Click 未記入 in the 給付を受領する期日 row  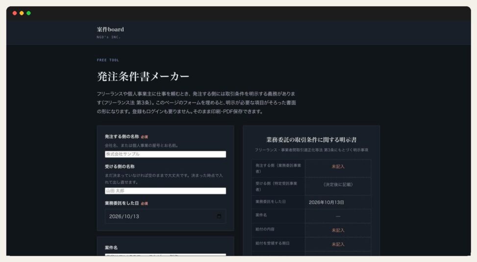coord(338,244)
